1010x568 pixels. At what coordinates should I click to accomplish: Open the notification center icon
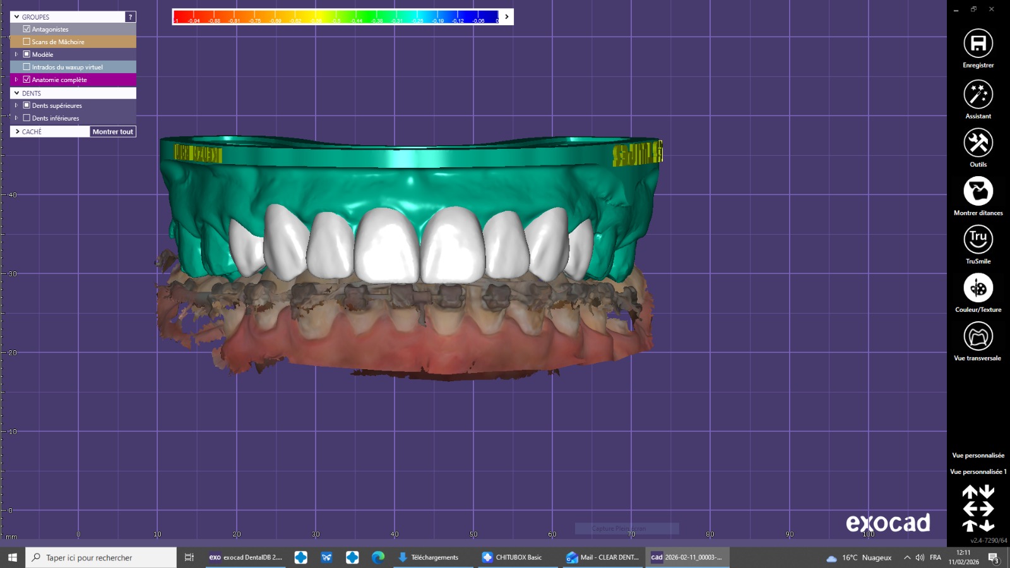[x=994, y=558]
